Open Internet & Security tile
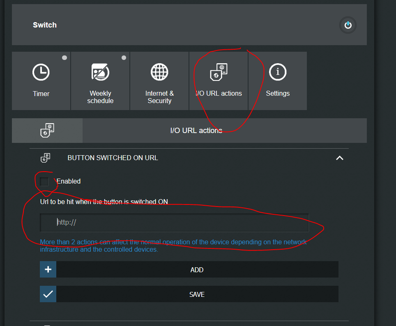396x326 pixels. click(x=159, y=81)
